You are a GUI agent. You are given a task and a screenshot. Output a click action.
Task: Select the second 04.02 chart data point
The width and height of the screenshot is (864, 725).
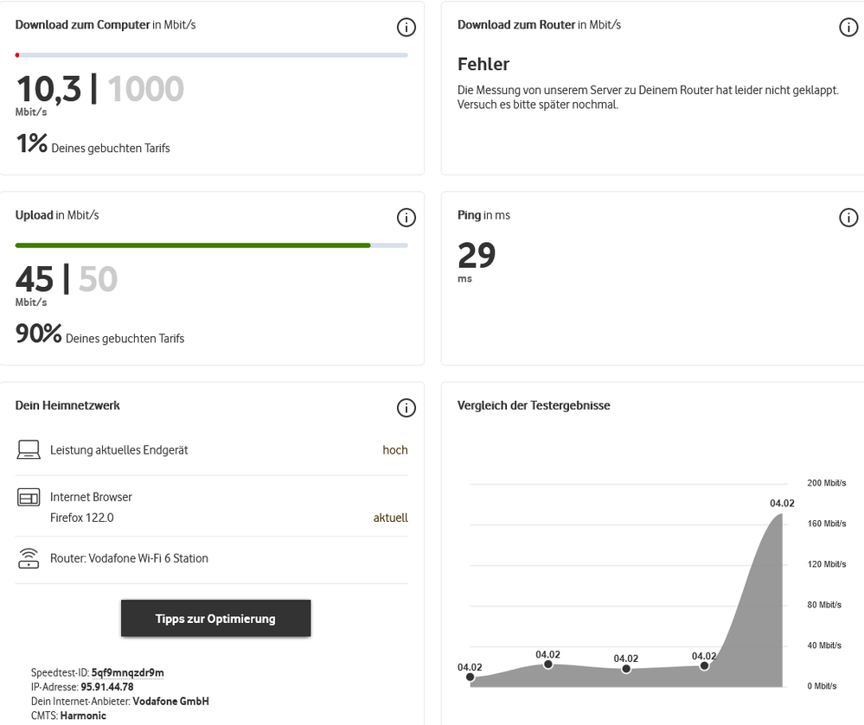click(548, 665)
